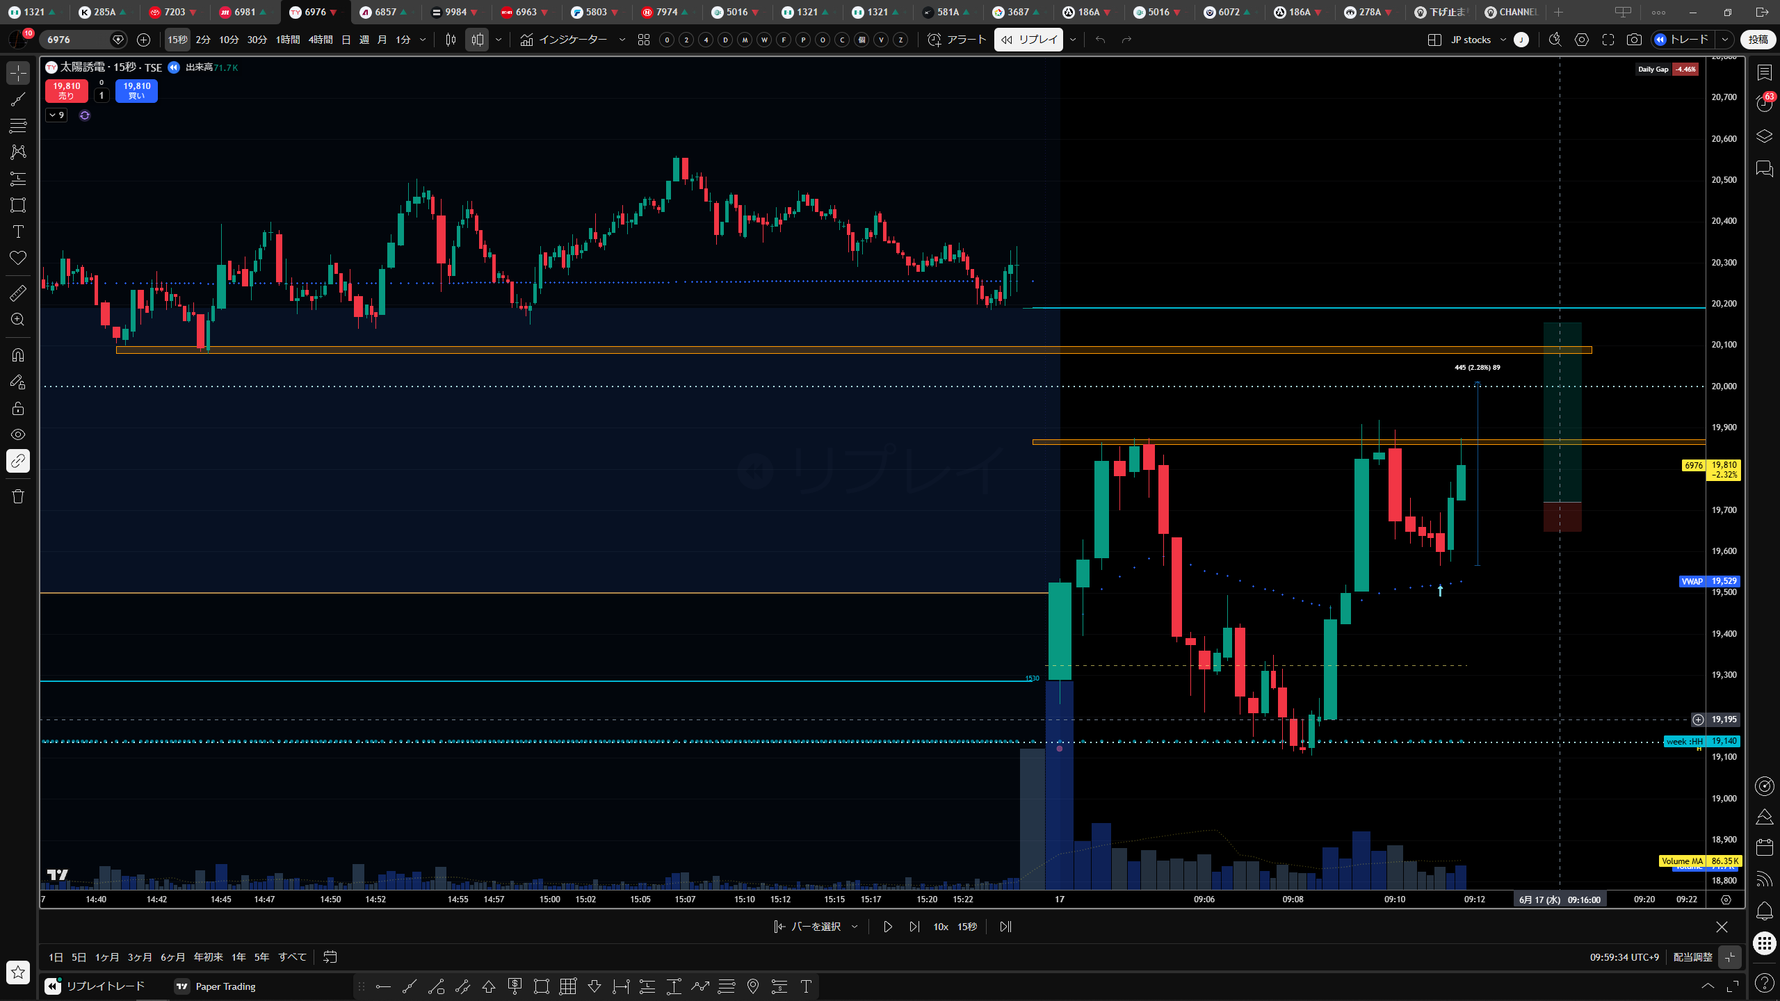Click the red 19,810 sell button
This screenshot has width=1780, height=1001.
(x=67, y=90)
